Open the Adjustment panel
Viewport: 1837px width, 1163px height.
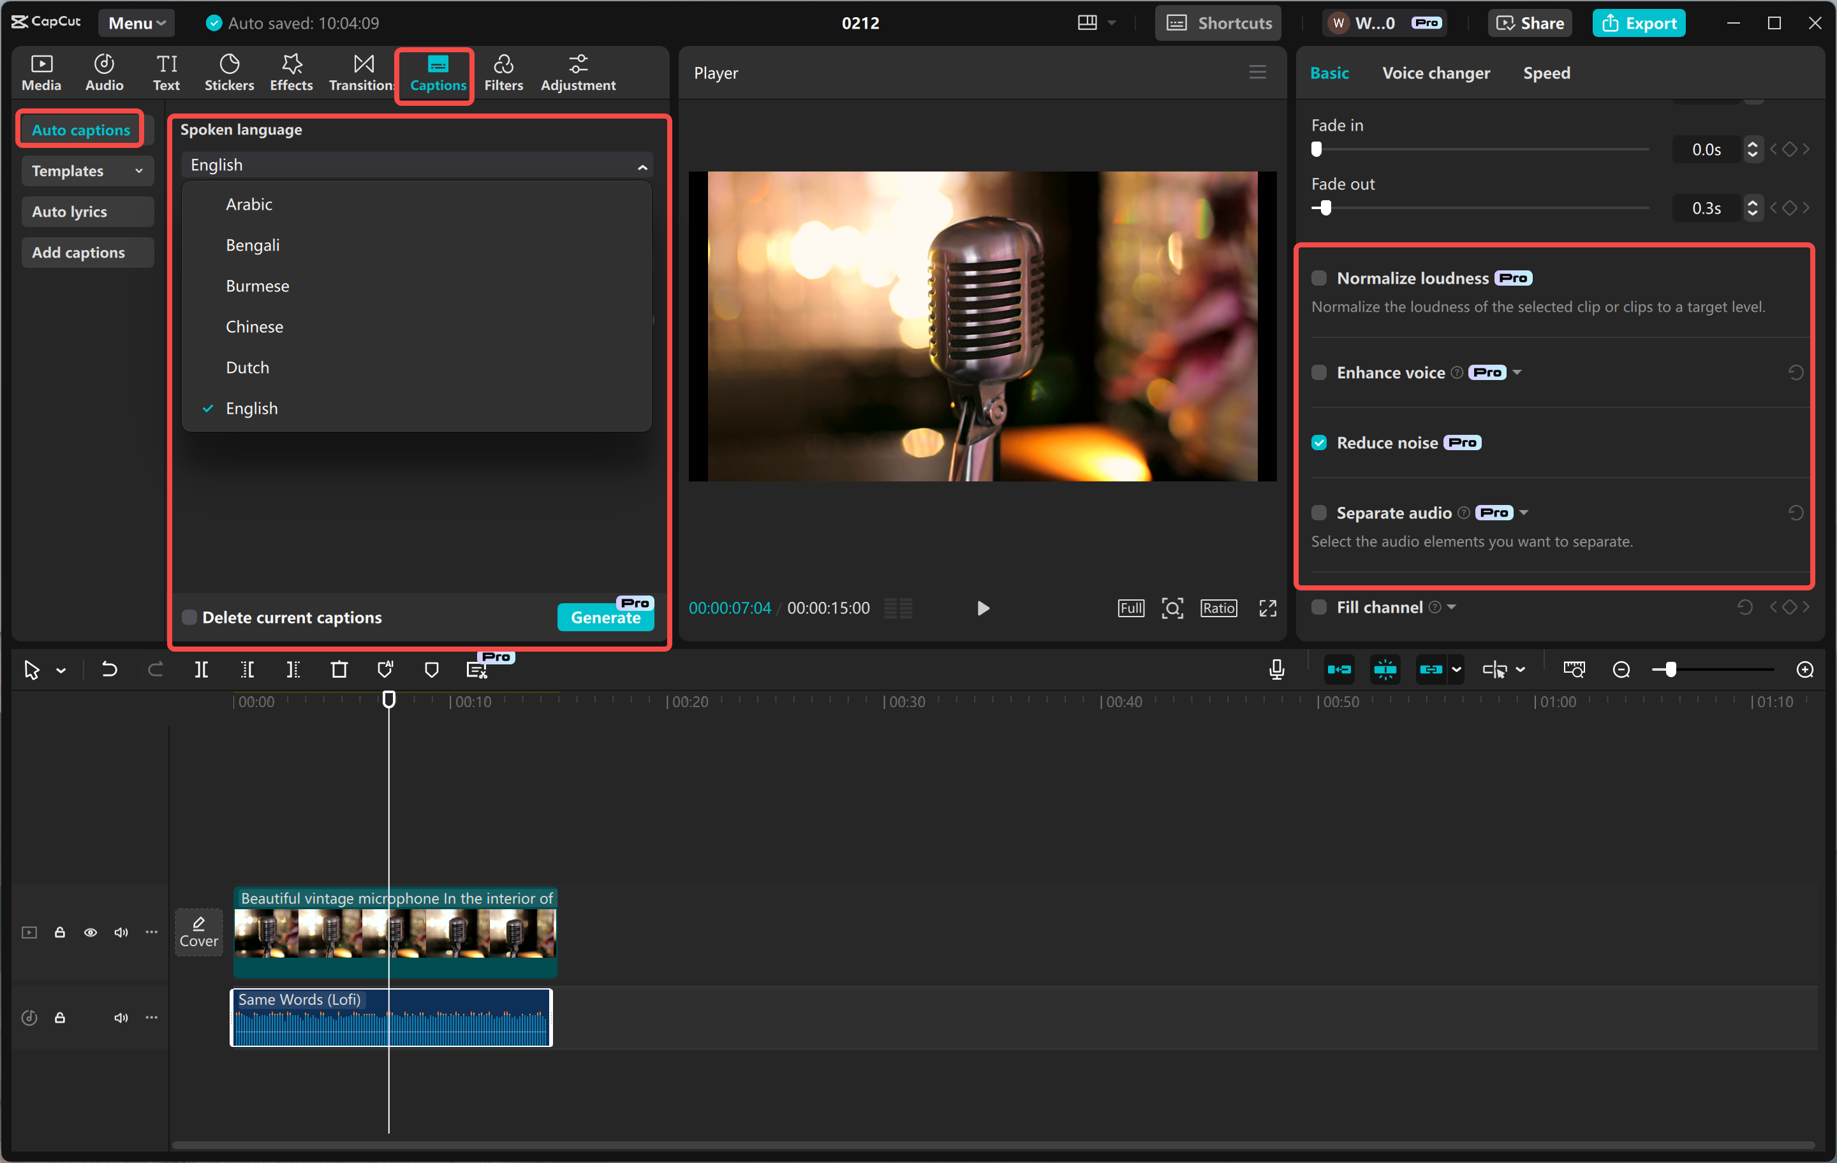click(579, 71)
